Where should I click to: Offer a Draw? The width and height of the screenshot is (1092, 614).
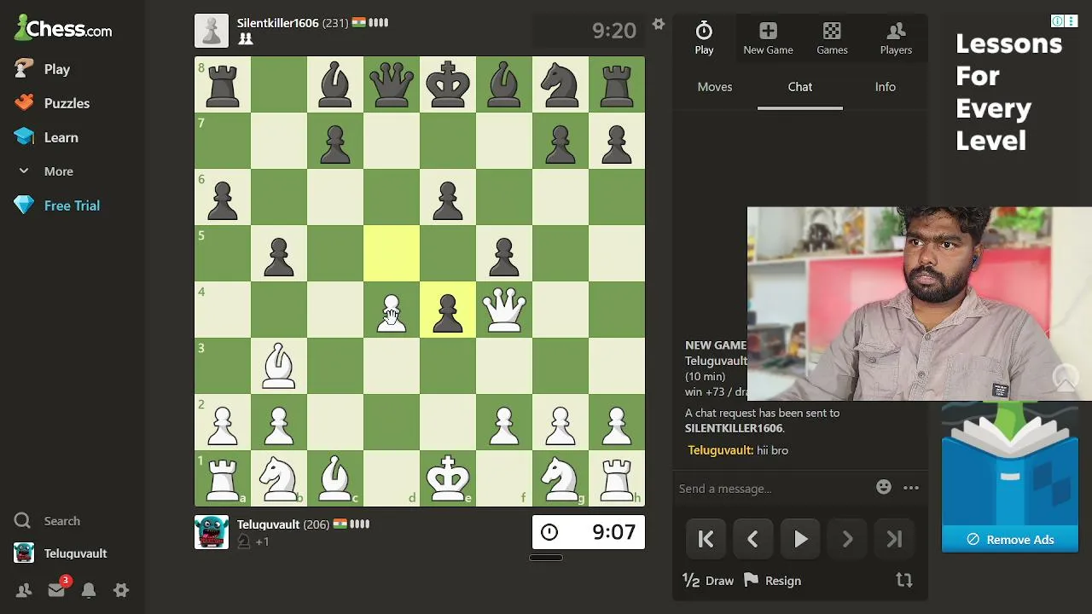click(x=708, y=581)
